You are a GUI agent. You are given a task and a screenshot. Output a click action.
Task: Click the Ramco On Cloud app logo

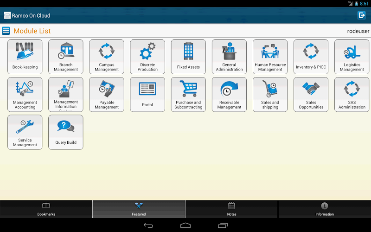point(7,16)
